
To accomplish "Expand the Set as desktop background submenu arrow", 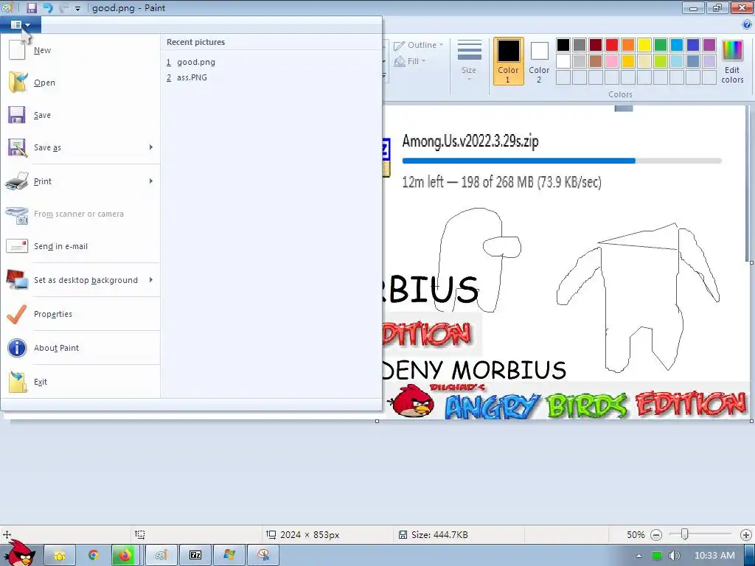I will (151, 279).
